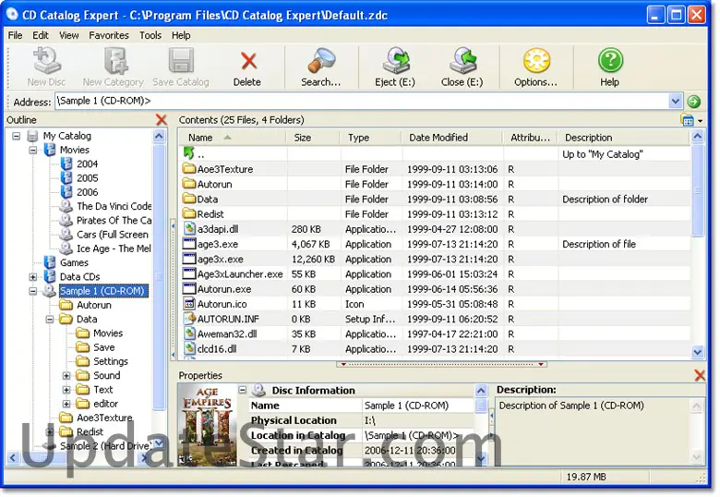This screenshot has width=720, height=497.
Task: Sort the list by the Type column
Action: (371, 138)
